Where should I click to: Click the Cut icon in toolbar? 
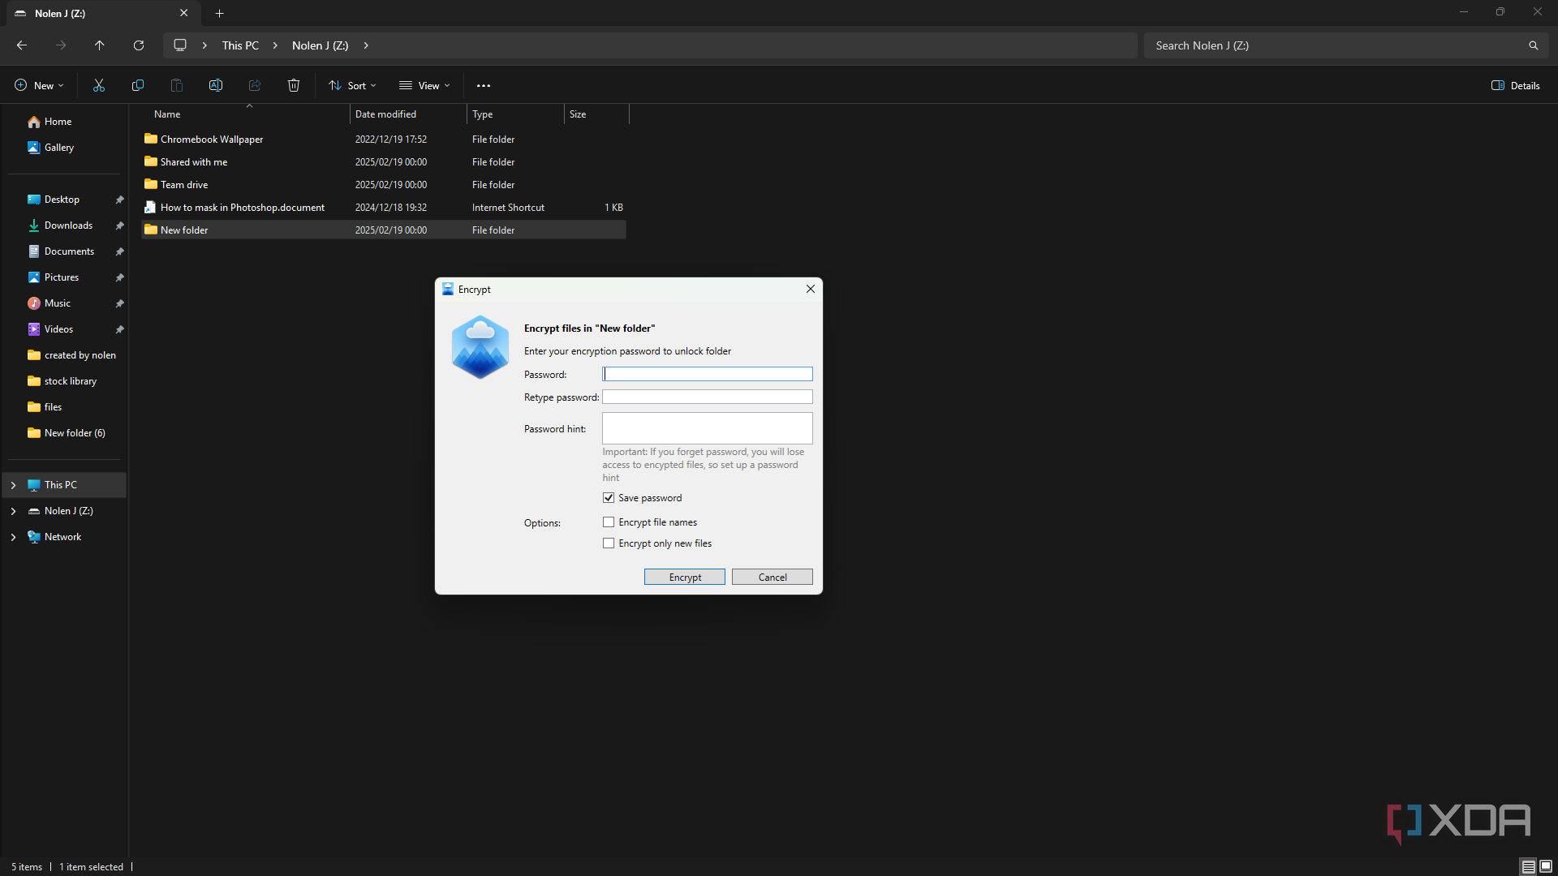(99, 85)
